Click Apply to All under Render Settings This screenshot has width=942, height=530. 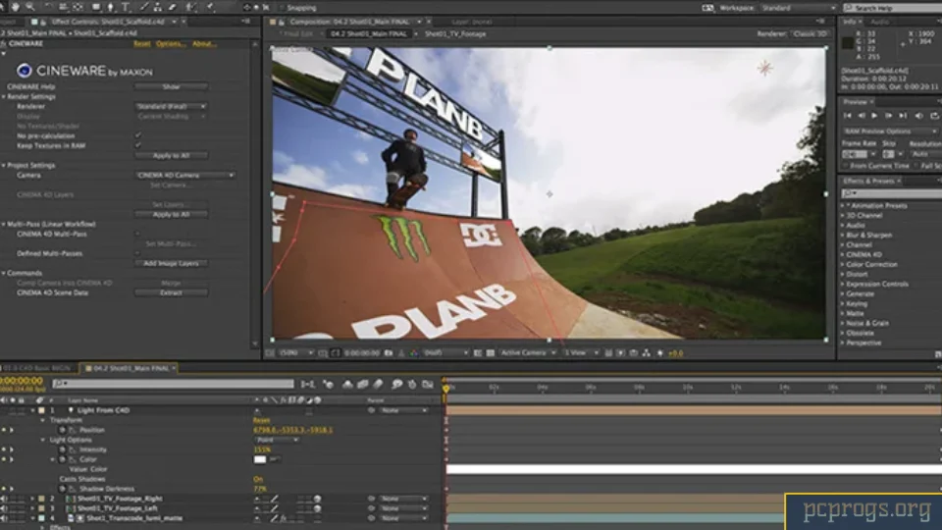[x=171, y=156]
